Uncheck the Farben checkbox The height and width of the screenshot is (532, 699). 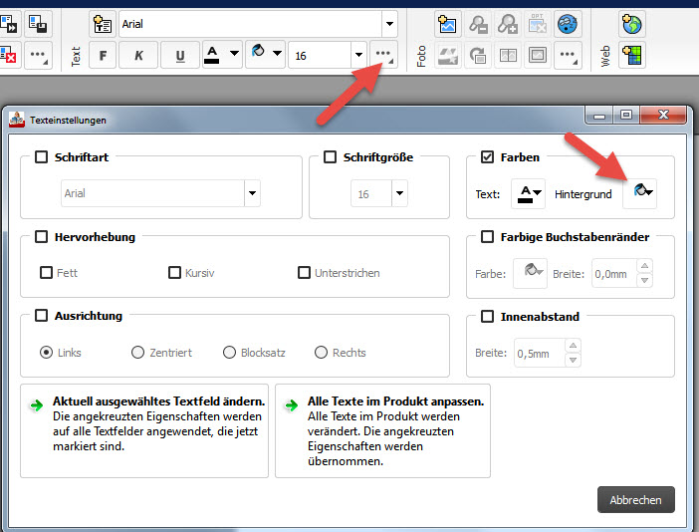click(x=487, y=156)
